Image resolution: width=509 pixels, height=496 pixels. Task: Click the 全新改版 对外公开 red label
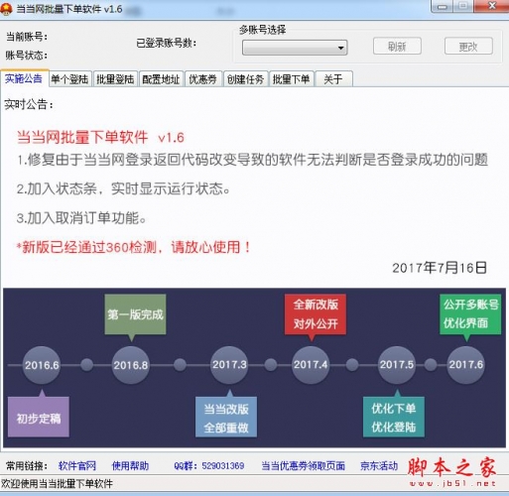(316, 314)
